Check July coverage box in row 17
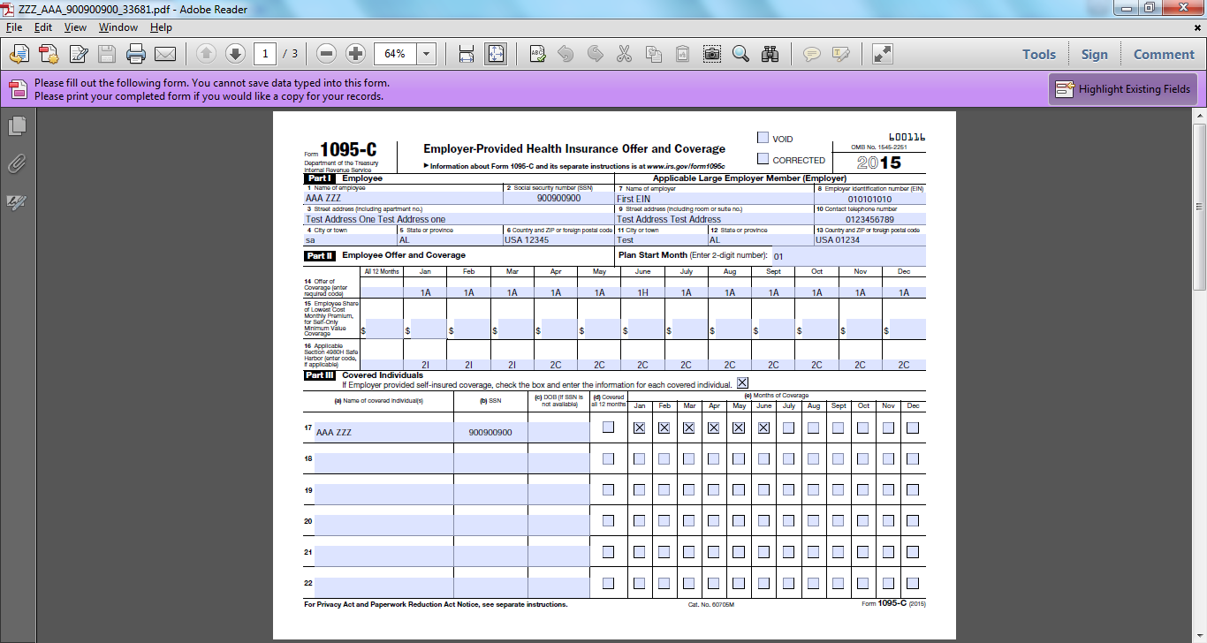Image resolution: width=1207 pixels, height=643 pixels. click(788, 427)
